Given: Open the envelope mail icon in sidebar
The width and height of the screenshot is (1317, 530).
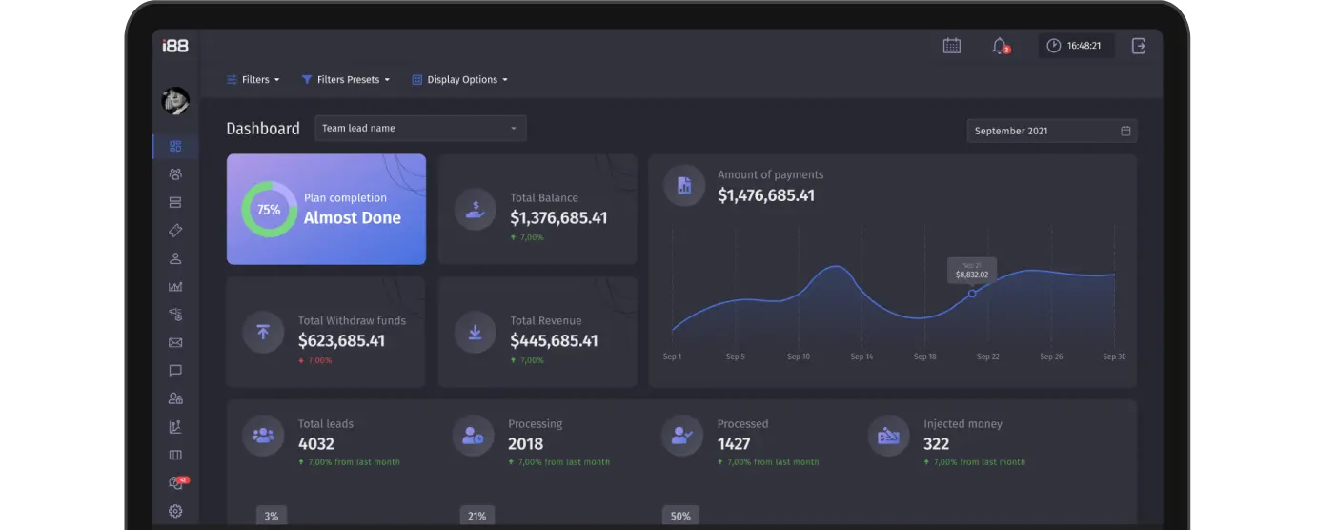Looking at the screenshot, I should click(175, 342).
